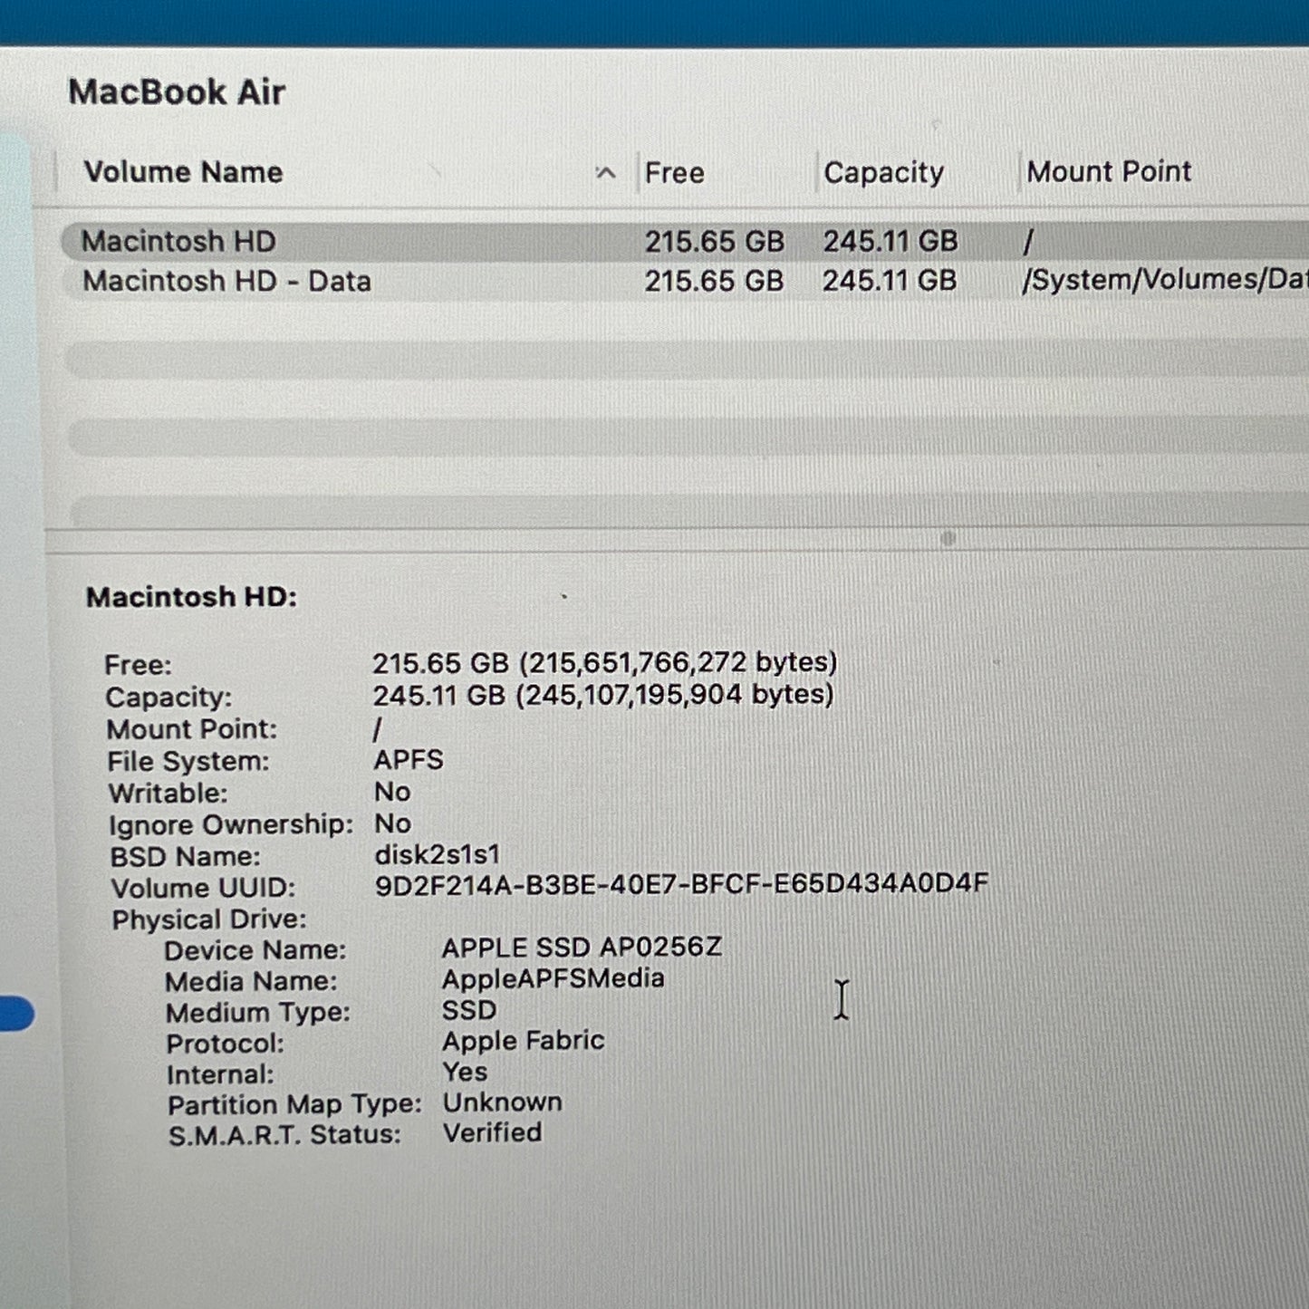Click the disk2s1s1 BSD name value
The height and width of the screenshot is (1309, 1309).
coord(437,854)
